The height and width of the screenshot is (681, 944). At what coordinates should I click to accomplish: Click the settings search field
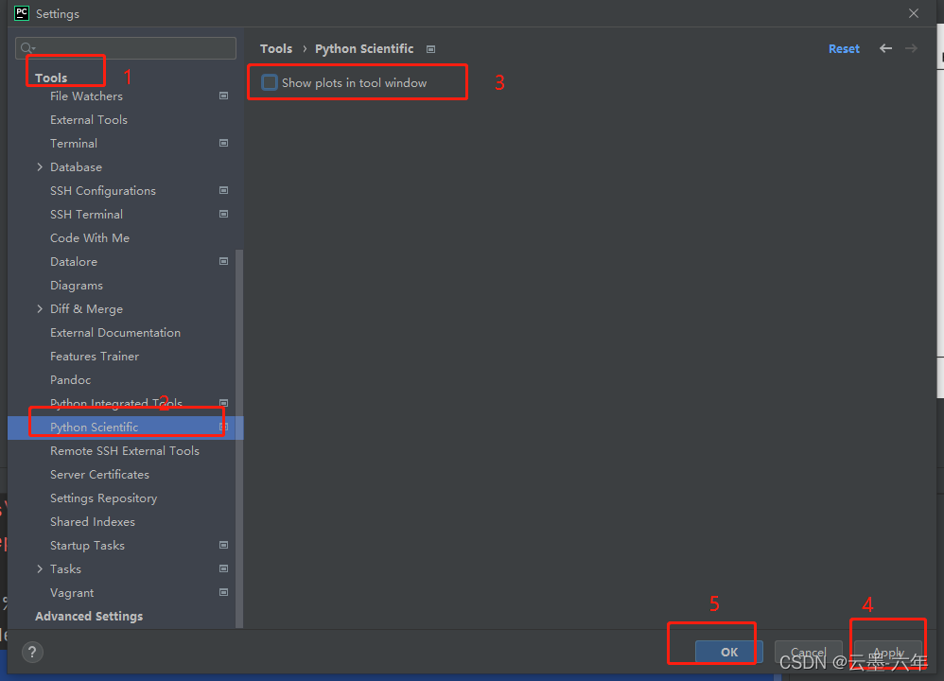[125, 47]
